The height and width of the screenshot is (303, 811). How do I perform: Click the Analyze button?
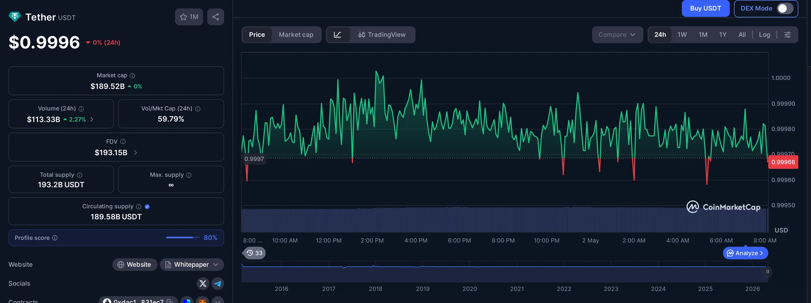pyautogui.click(x=746, y=253)
